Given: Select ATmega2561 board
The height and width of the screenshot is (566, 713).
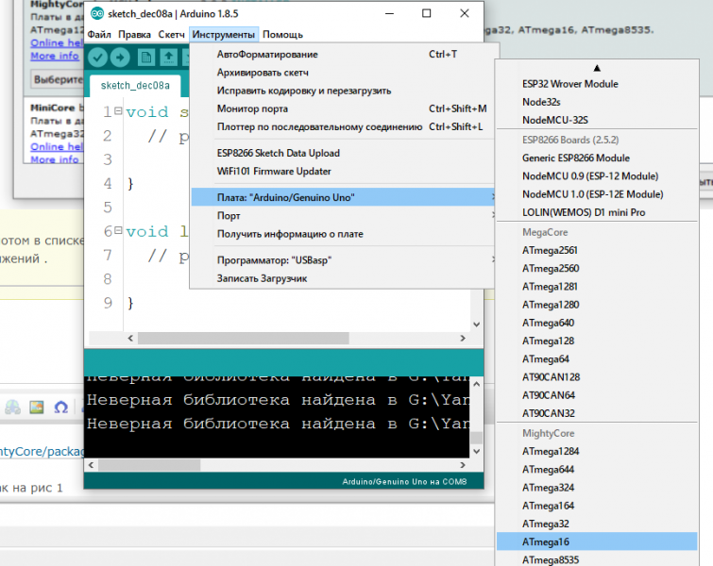Looking at the screenshot, I should (597, 250).
